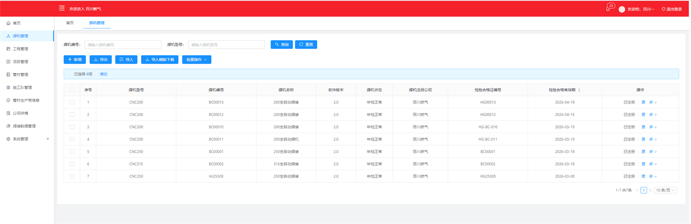The width and height of the screenshot is (691, 224).
Task: Click the 焊机型号 column header
Action: (136, 90)
